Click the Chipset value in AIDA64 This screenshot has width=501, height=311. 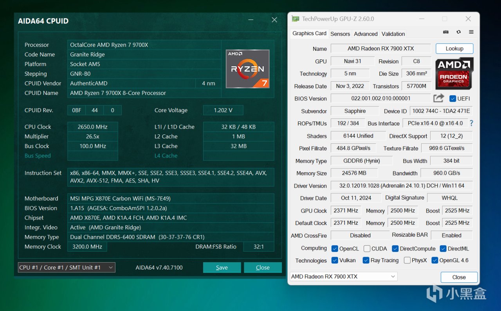coord(171,218)
